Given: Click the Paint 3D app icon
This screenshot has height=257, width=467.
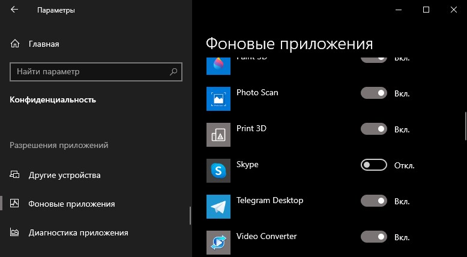Looking at the screenshot, I should tap(218, 66).
